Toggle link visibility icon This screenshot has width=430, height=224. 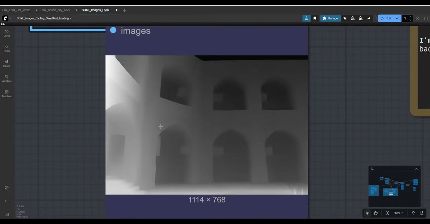tap(422, 213)
